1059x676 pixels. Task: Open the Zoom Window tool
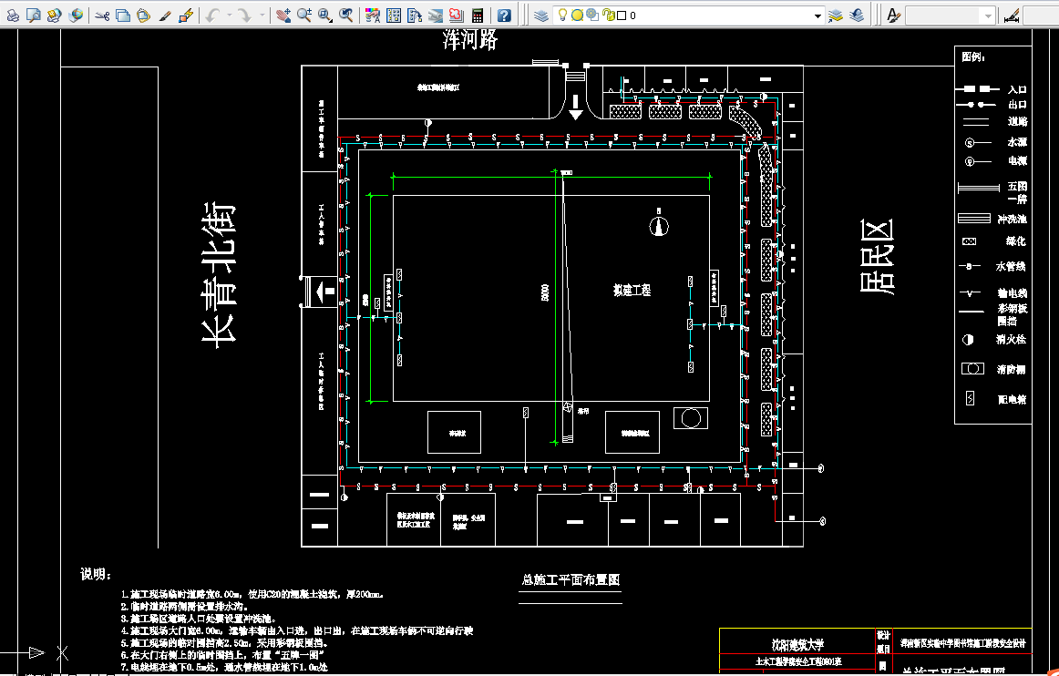323,14
